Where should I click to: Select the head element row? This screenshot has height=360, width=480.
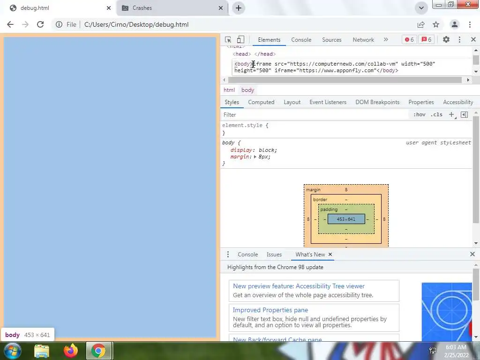pos(254,54)
